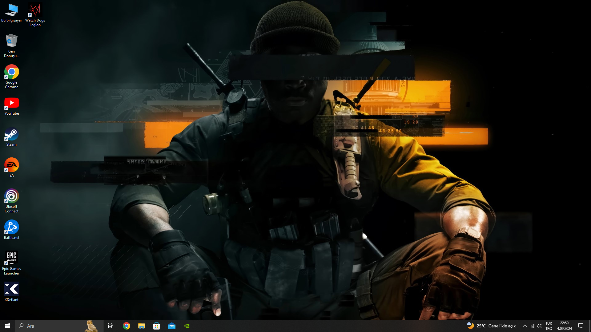Viewport: 591px width, 332px height.
Task: Open the Mail app in taskbar
Action: pyautogui.click(x=172, y=326)
